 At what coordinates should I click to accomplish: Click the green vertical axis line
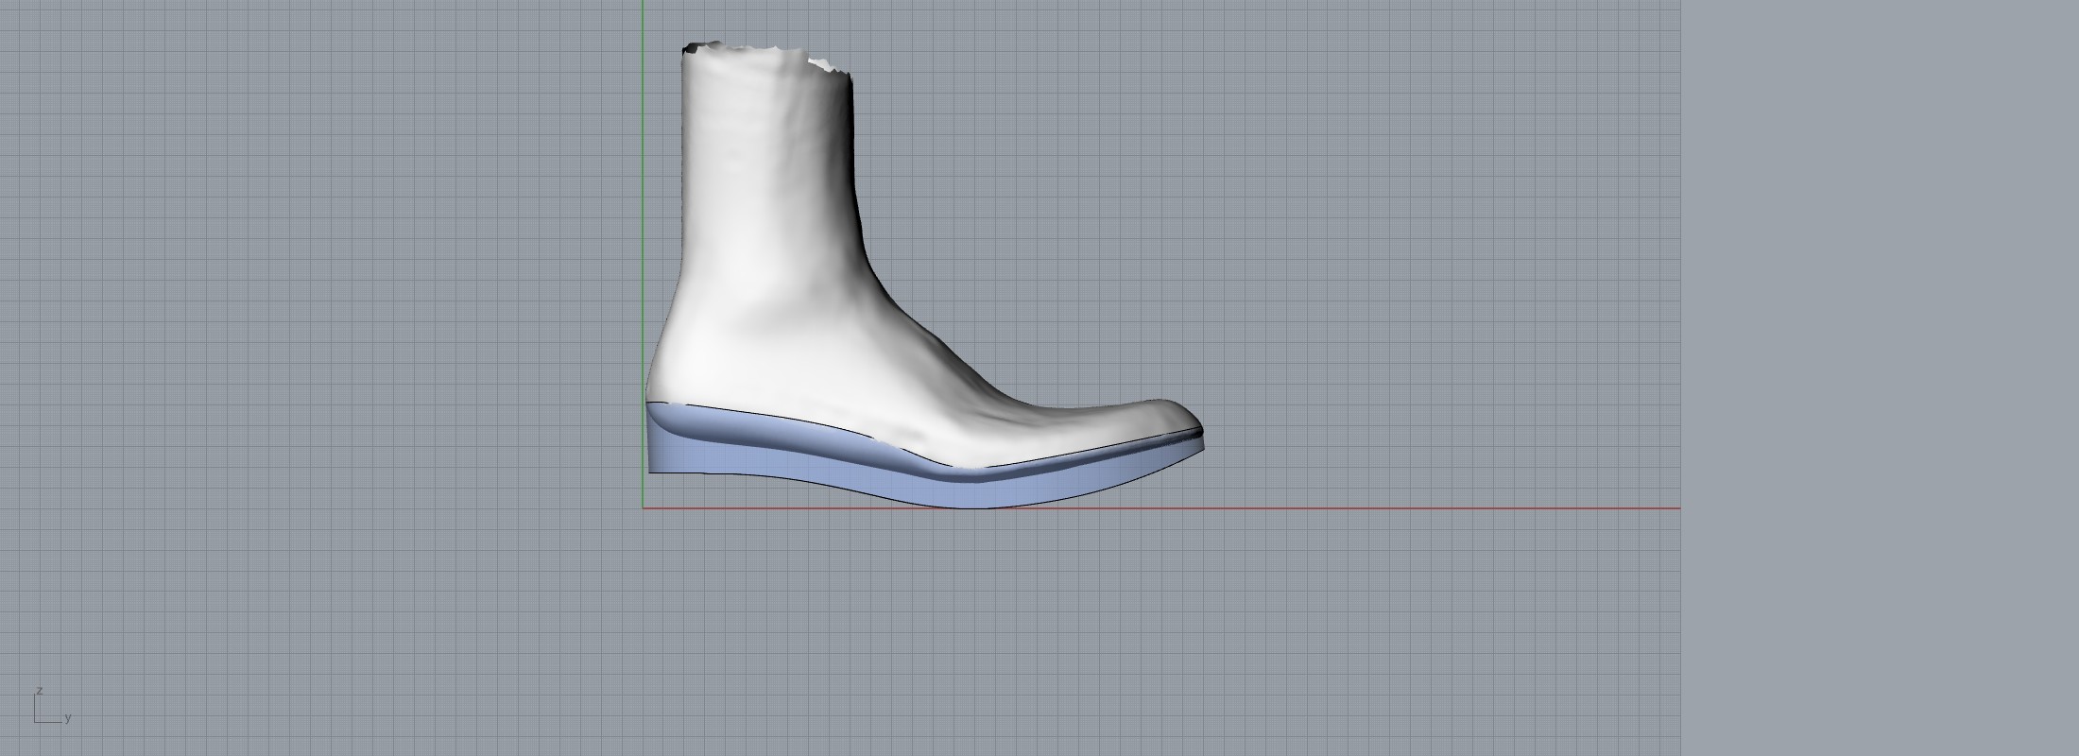click(x=643, y=236)
